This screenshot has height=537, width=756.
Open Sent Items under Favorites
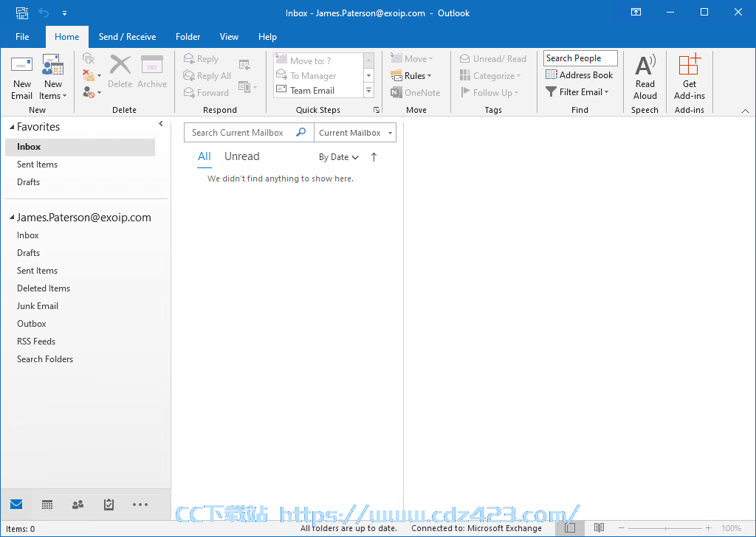tap(80, 164)
